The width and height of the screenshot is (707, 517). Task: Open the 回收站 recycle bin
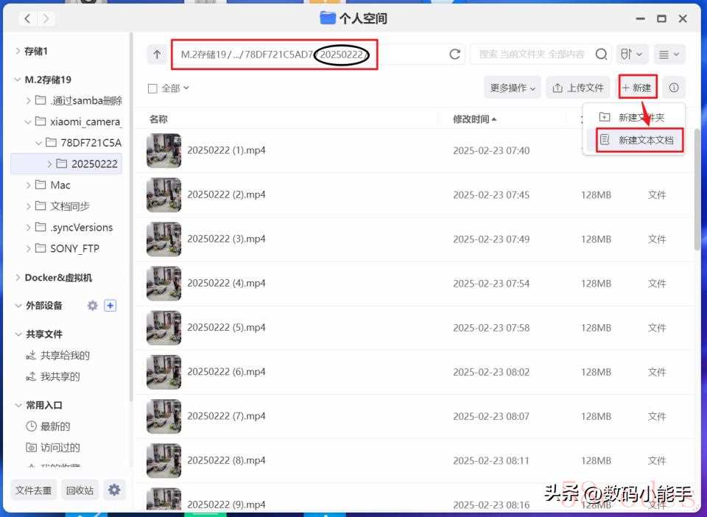(x=80, y=490)
